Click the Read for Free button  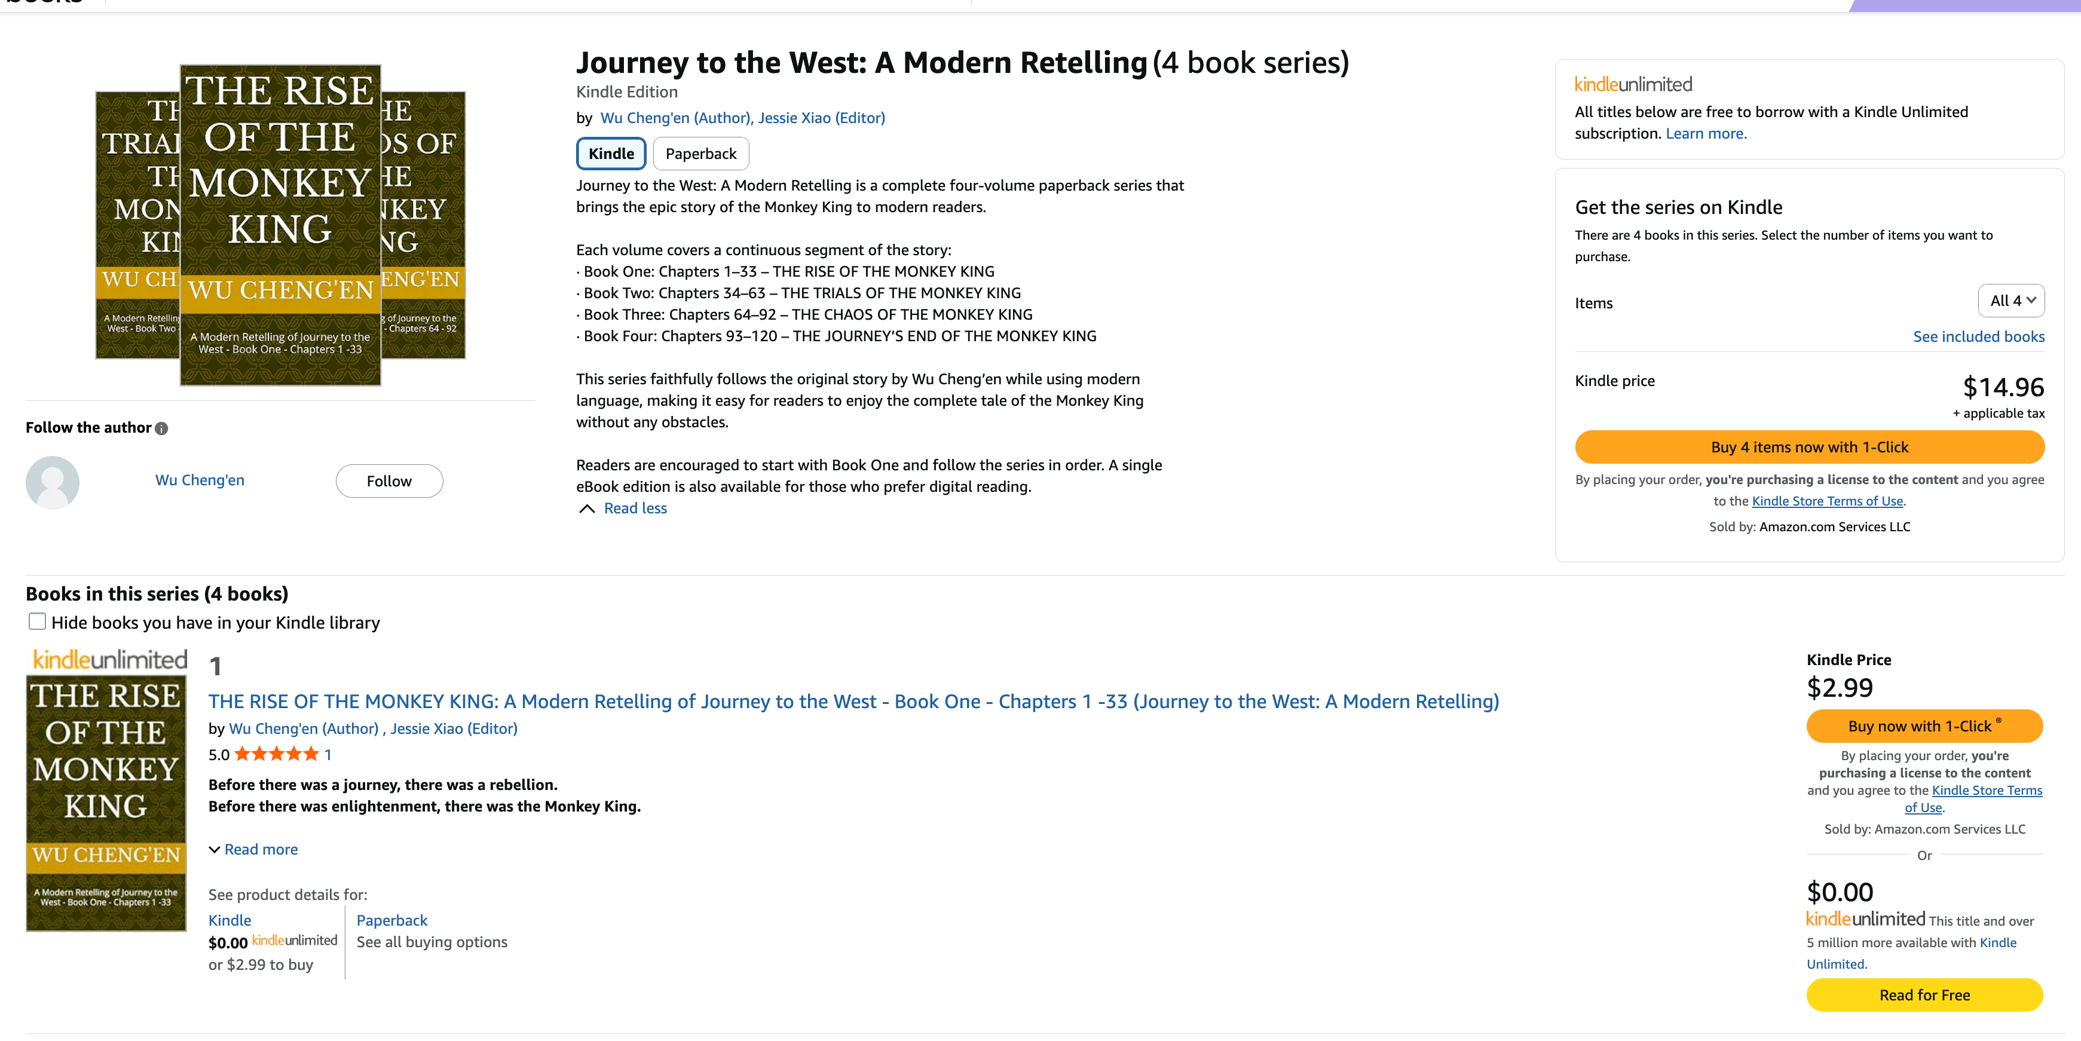(1924, 995)
